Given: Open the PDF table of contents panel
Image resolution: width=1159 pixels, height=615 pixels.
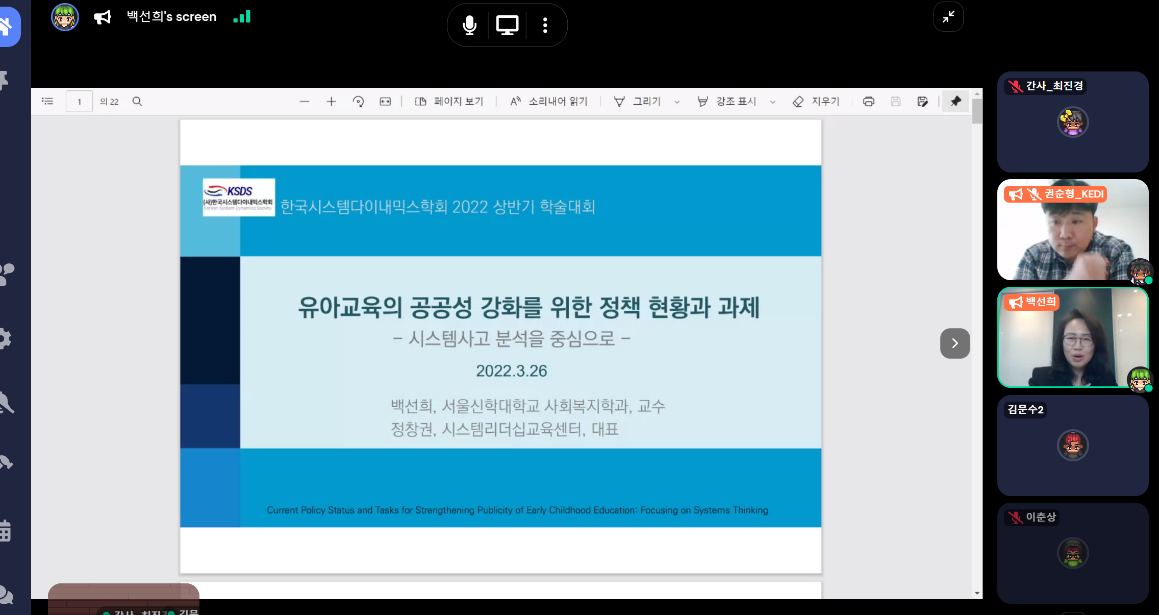Looking at the screenshot, I should (x=47, y=101).
